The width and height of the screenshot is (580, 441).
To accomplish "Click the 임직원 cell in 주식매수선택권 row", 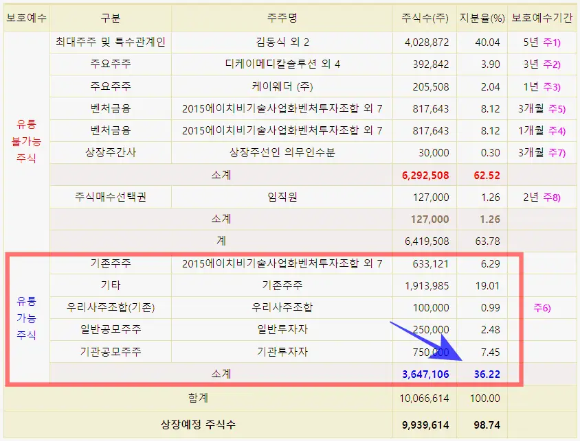I will 282,197.
